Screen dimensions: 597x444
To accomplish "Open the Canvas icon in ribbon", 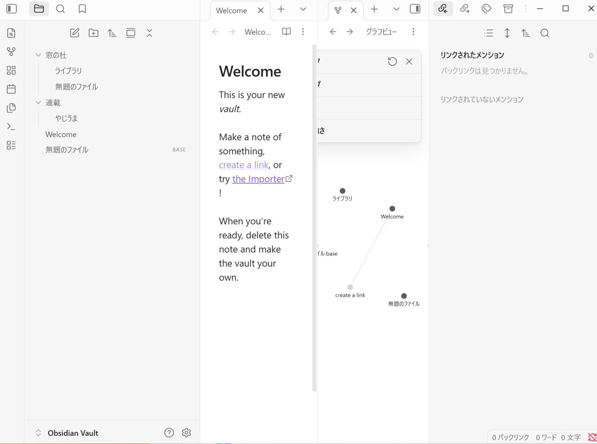I will point(11,70).
